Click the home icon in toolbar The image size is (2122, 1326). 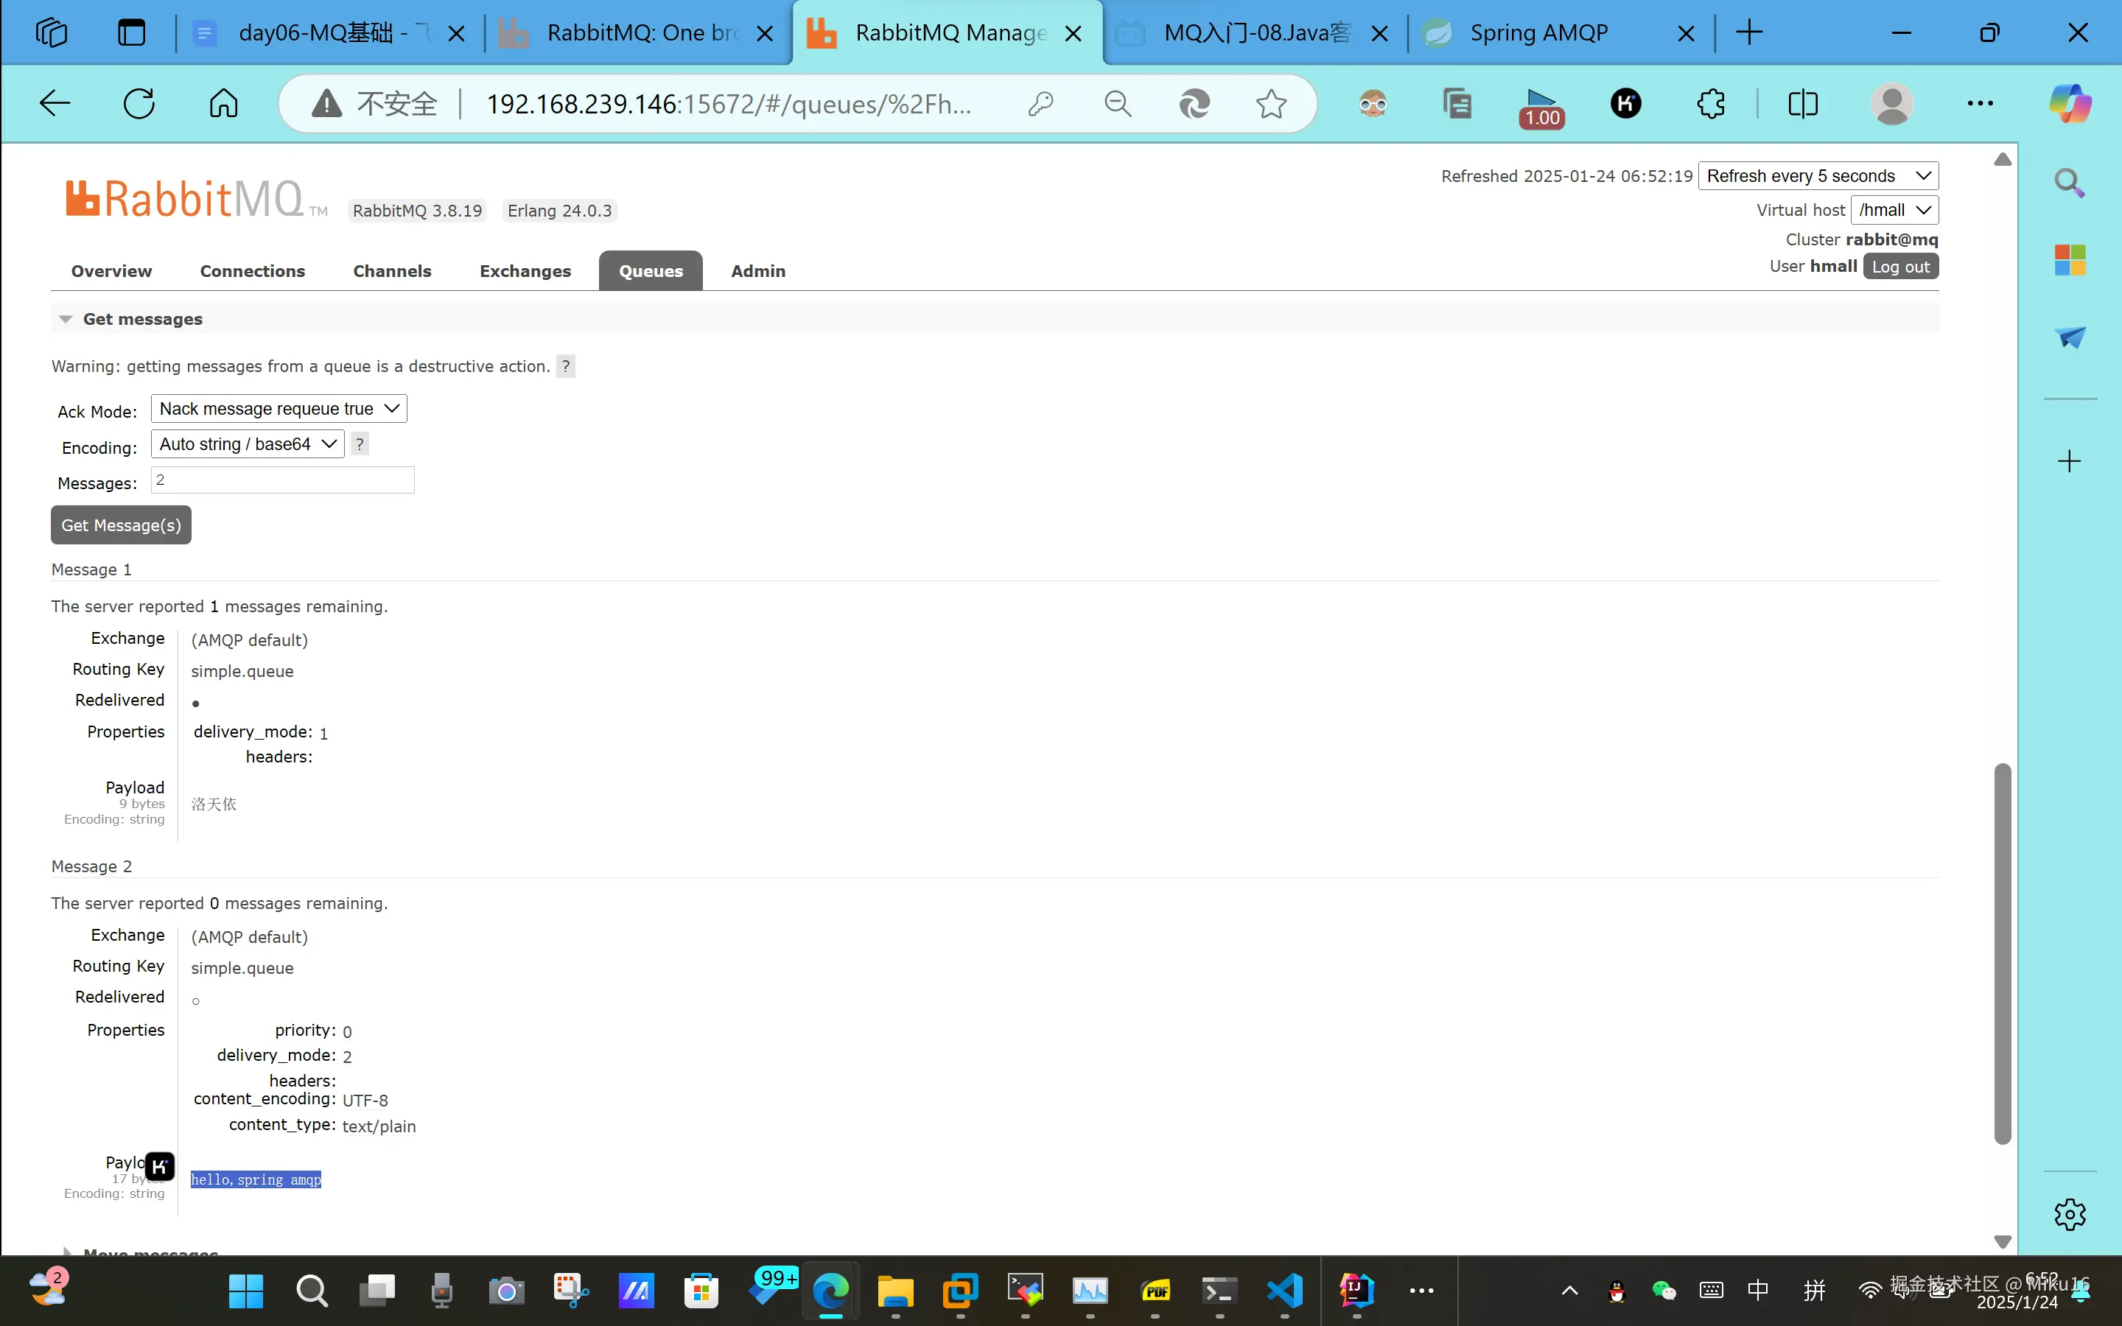[223, 103]
